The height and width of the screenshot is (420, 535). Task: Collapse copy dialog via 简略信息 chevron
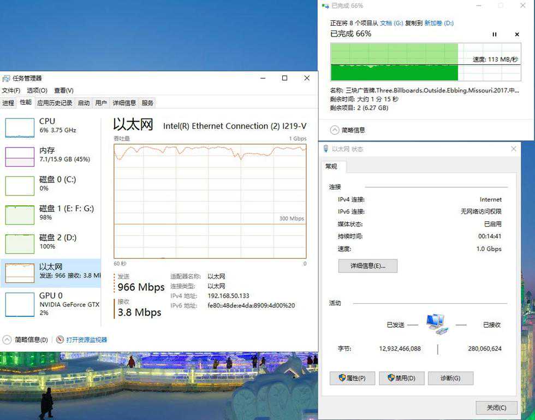point(335,130)
